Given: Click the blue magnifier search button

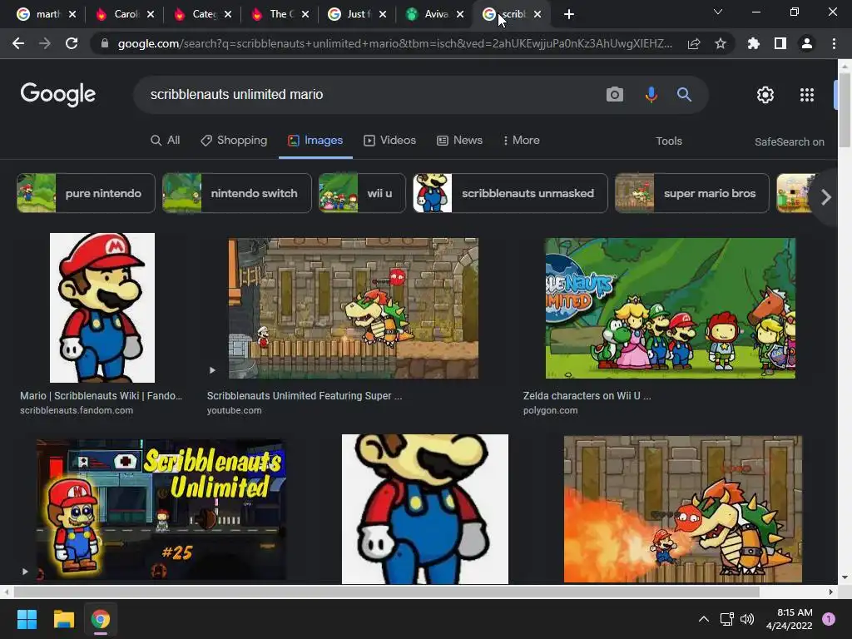Looking at the screenshot, I should (684, 95).
